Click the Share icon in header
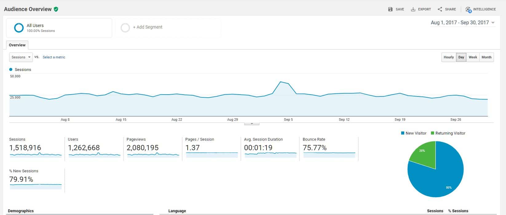Viewport: 506px width, 215px height. click(x=440, y=9)
